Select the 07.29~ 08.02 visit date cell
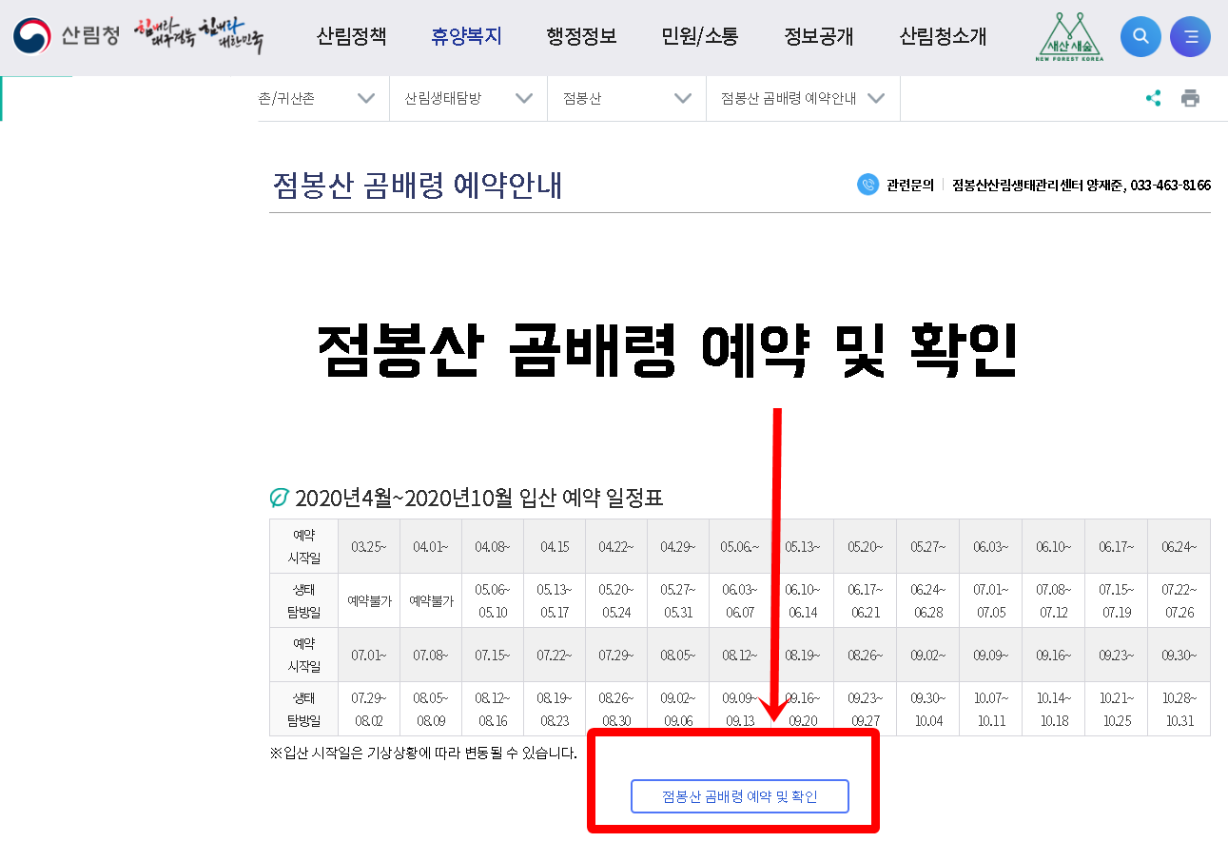1228x842 pixels. point(369,709)
